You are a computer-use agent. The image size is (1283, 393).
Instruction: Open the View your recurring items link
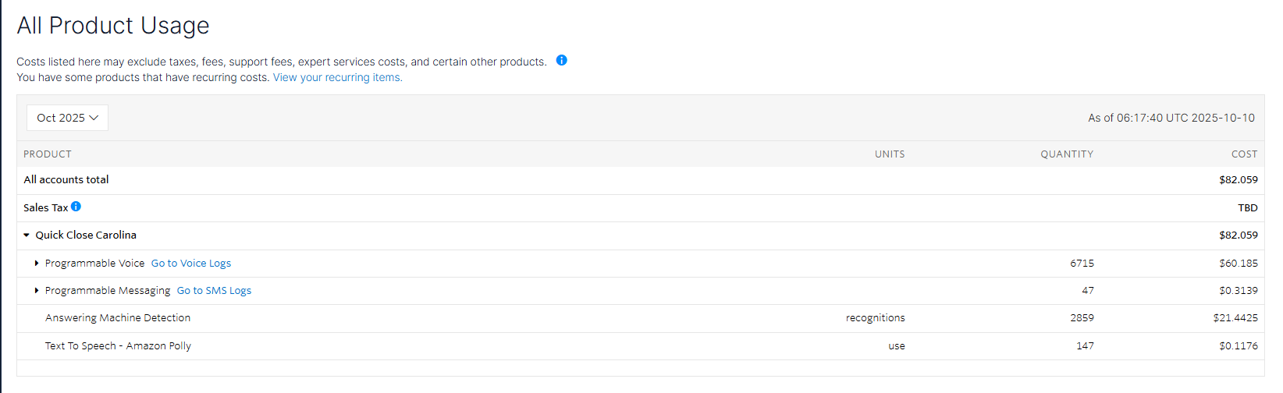(337, 77)
